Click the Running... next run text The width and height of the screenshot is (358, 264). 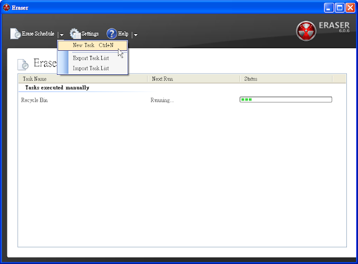(162, 100)
